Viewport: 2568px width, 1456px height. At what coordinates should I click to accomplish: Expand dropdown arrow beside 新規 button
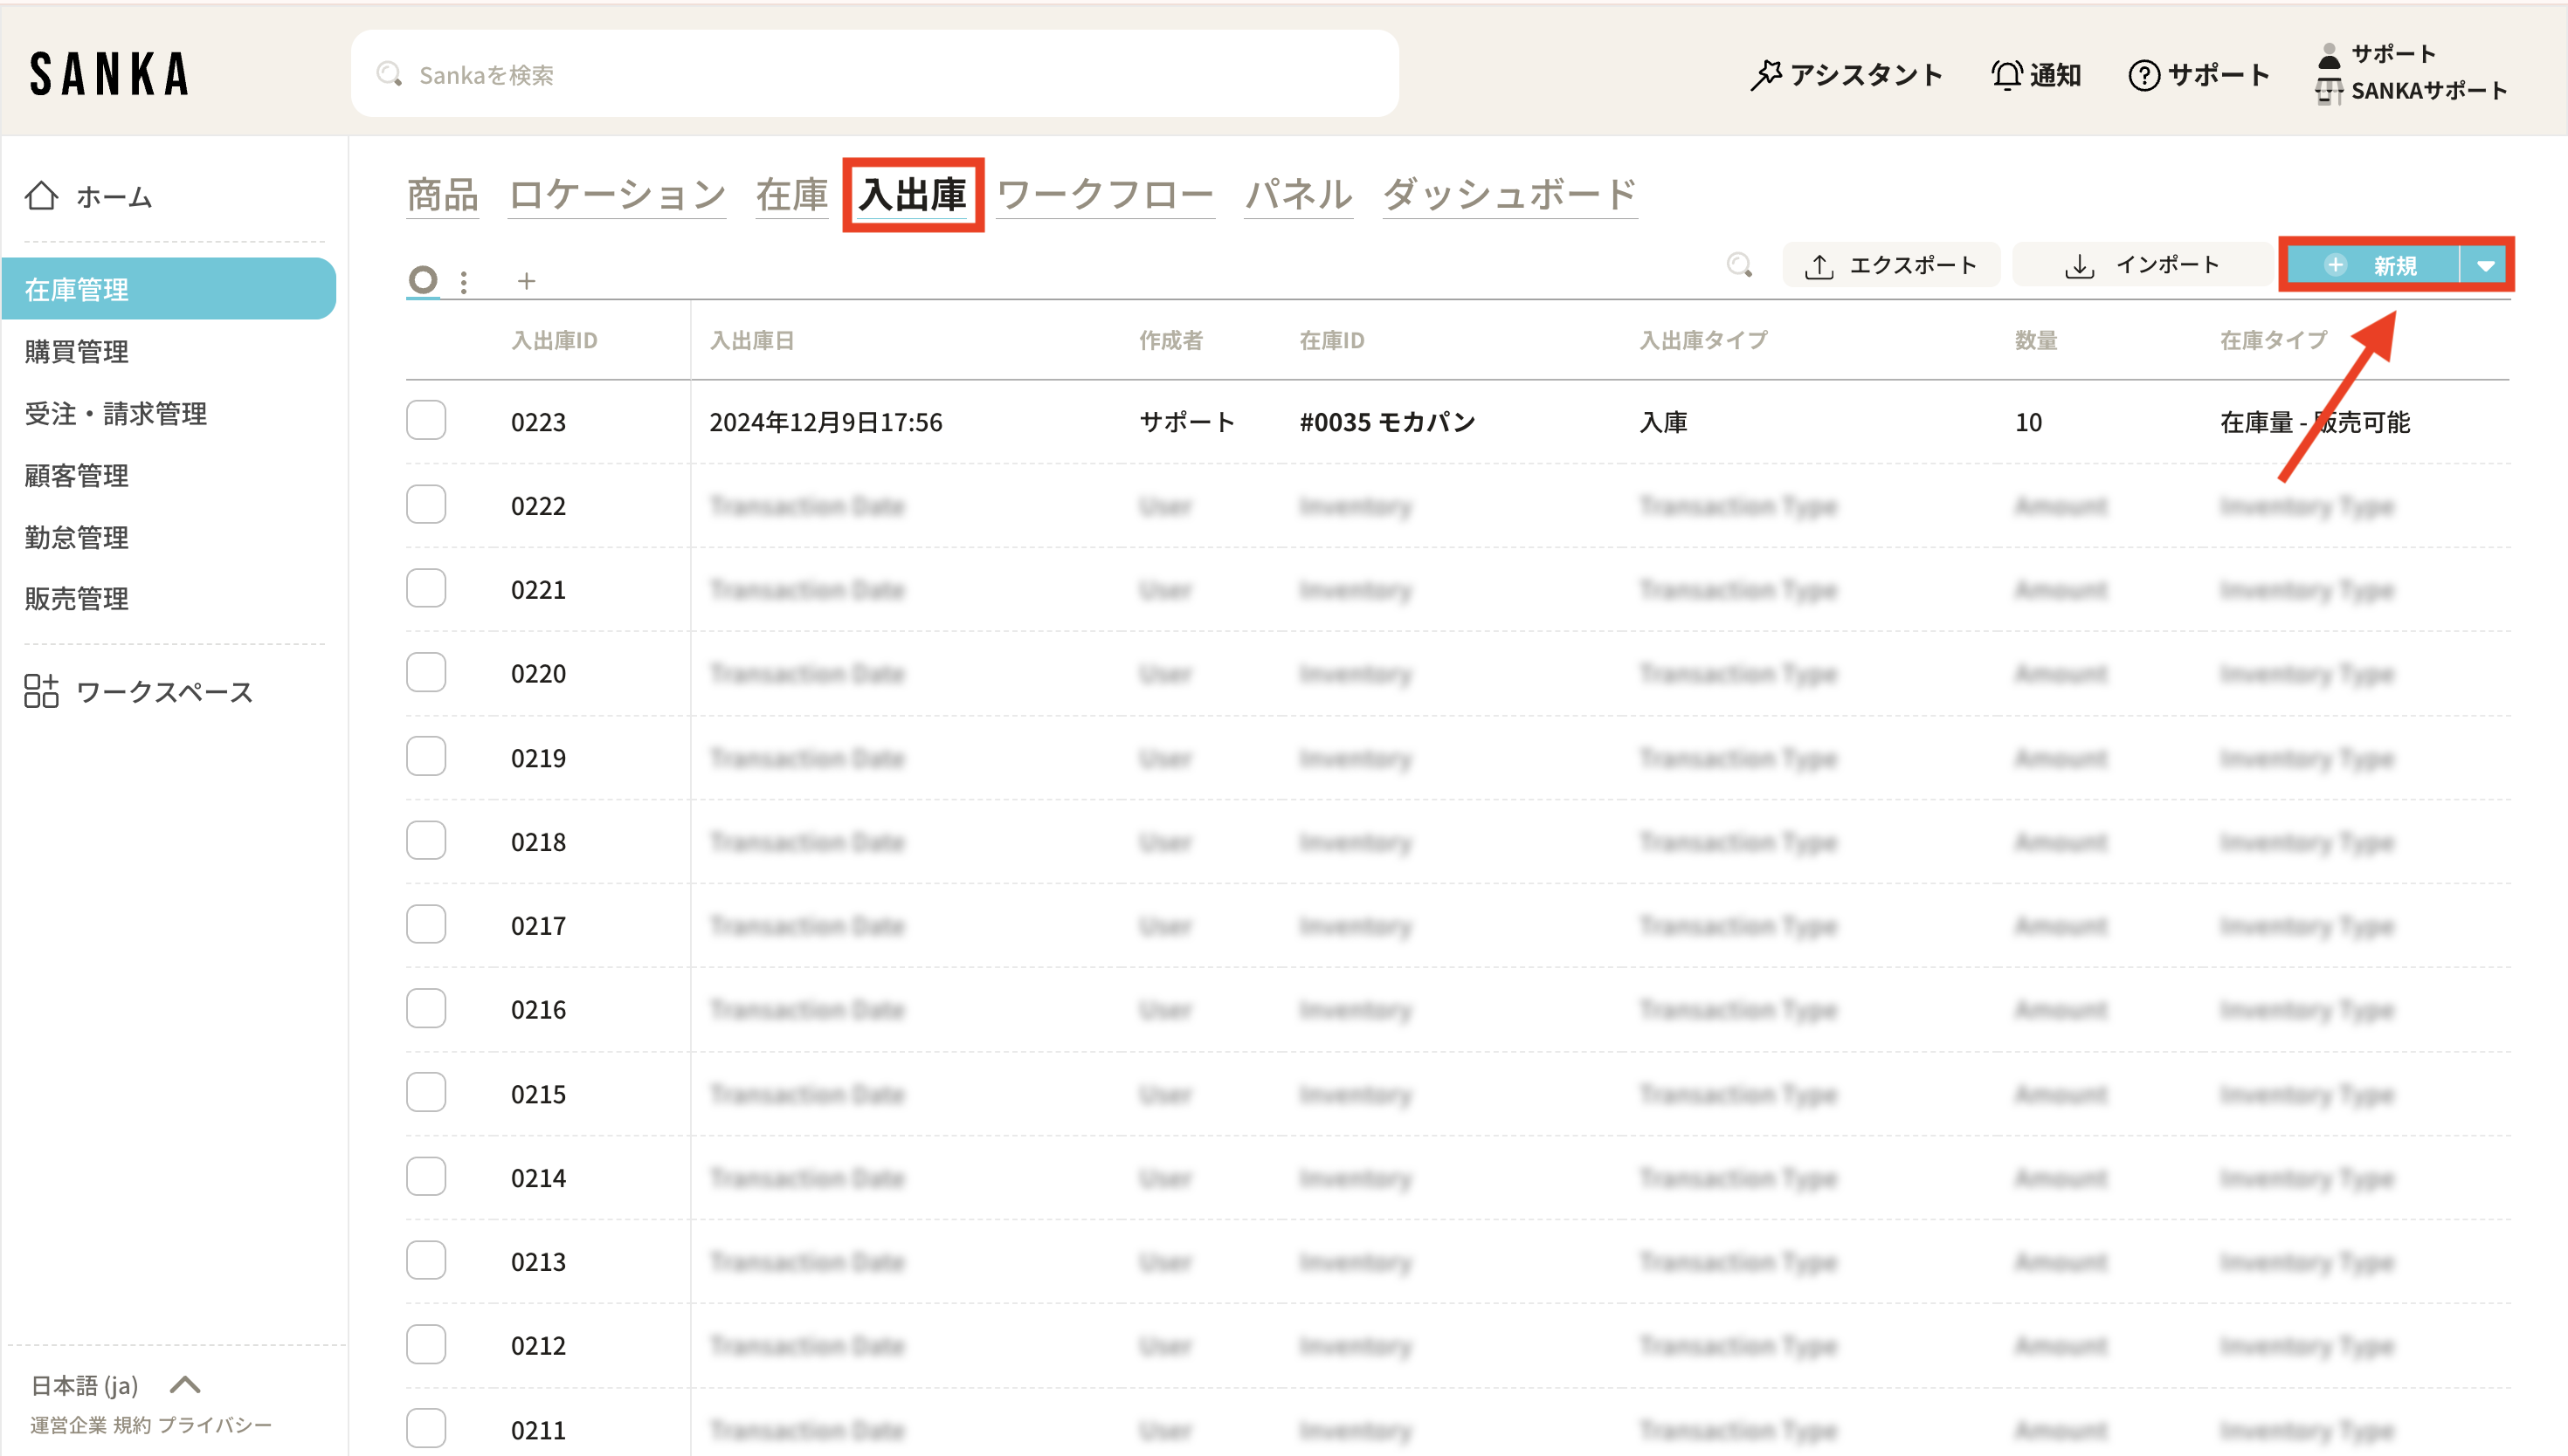click(2485, 266)
